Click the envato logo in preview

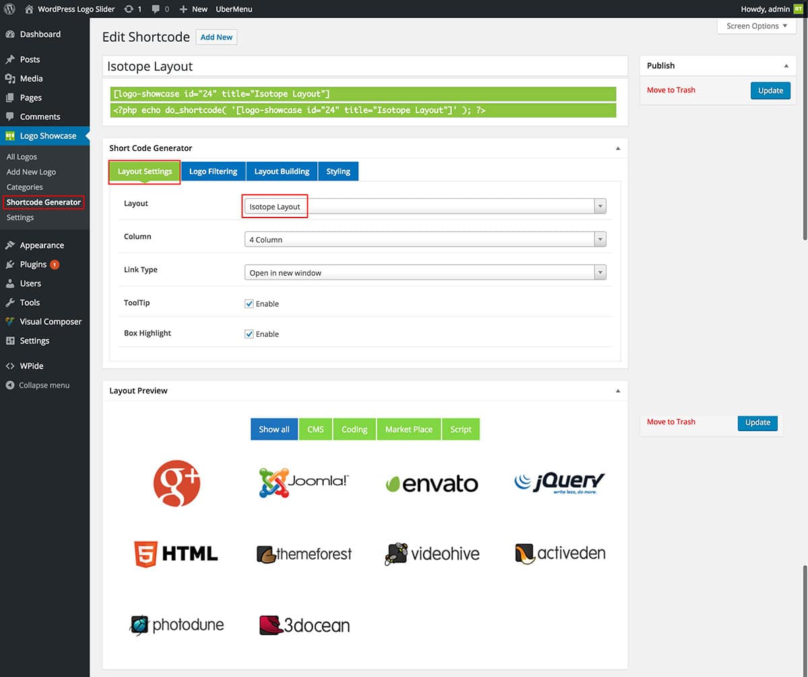(x=432, y=484)
